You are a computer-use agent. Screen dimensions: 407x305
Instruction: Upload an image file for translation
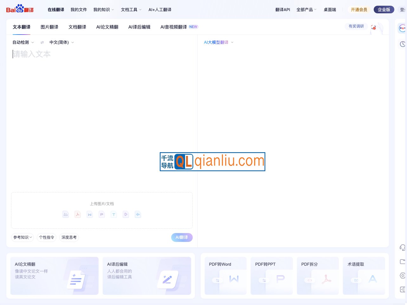(66, 214)
